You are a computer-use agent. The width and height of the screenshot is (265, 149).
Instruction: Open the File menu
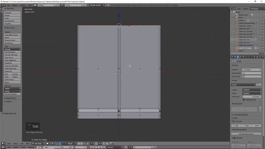pyautogui.click(x=8, y=5)
